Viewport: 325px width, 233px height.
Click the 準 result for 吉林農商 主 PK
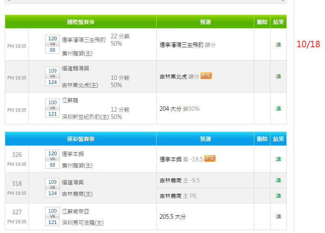[x=278, y=196]
